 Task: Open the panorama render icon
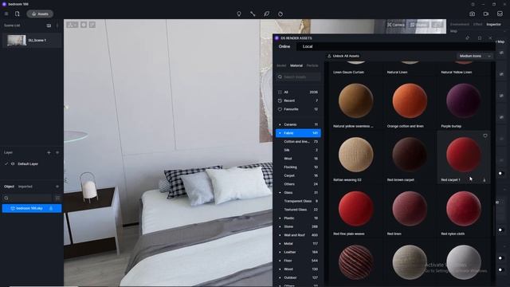[500, 14]
